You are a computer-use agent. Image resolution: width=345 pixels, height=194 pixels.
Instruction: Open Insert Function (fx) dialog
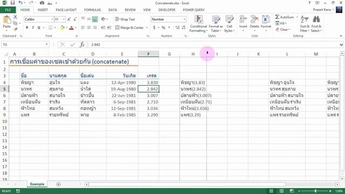coord(82,44)
